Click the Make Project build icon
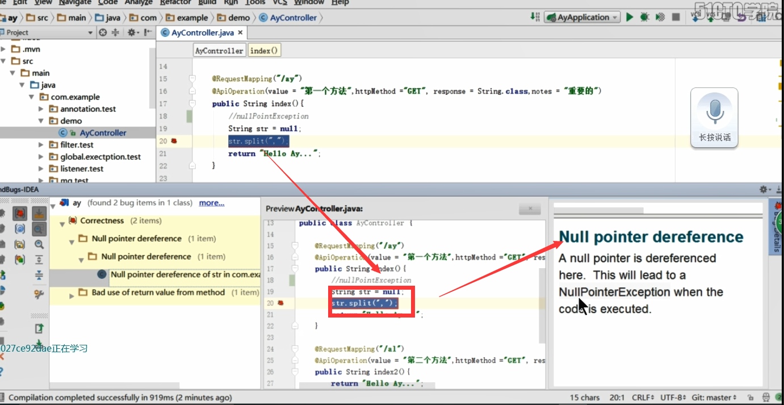This screenshot has width=784, height=405. 535,17
